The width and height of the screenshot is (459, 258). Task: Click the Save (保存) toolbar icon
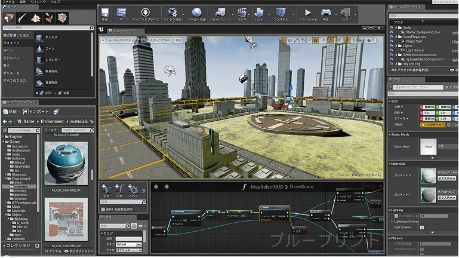pyautogui.click(x=104, y=13)
